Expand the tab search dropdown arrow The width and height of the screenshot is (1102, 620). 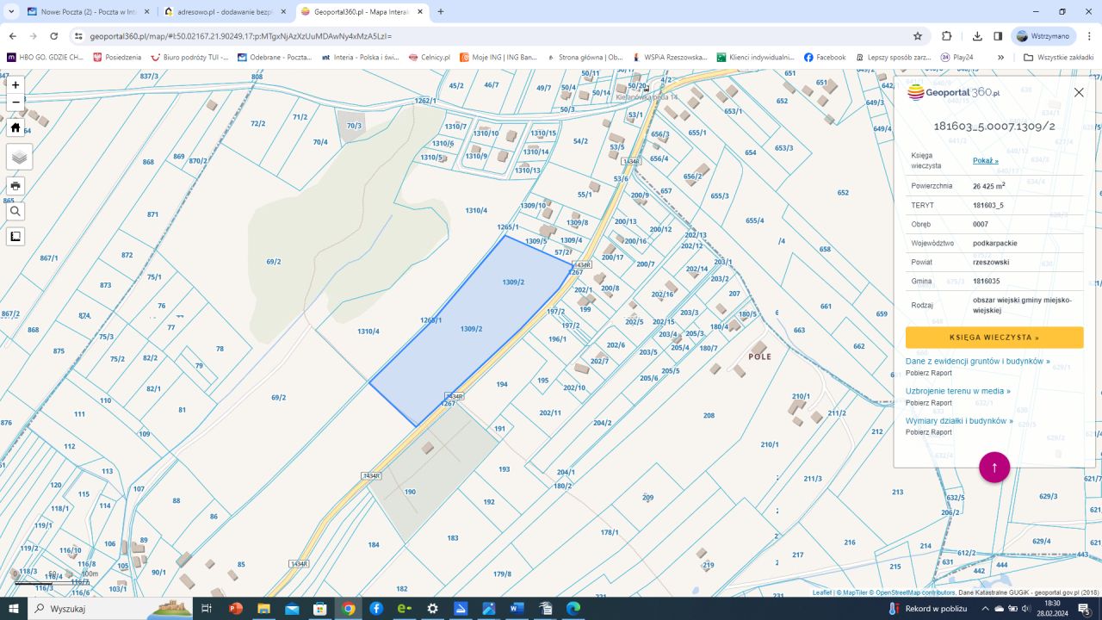click(x=11, y=12)
